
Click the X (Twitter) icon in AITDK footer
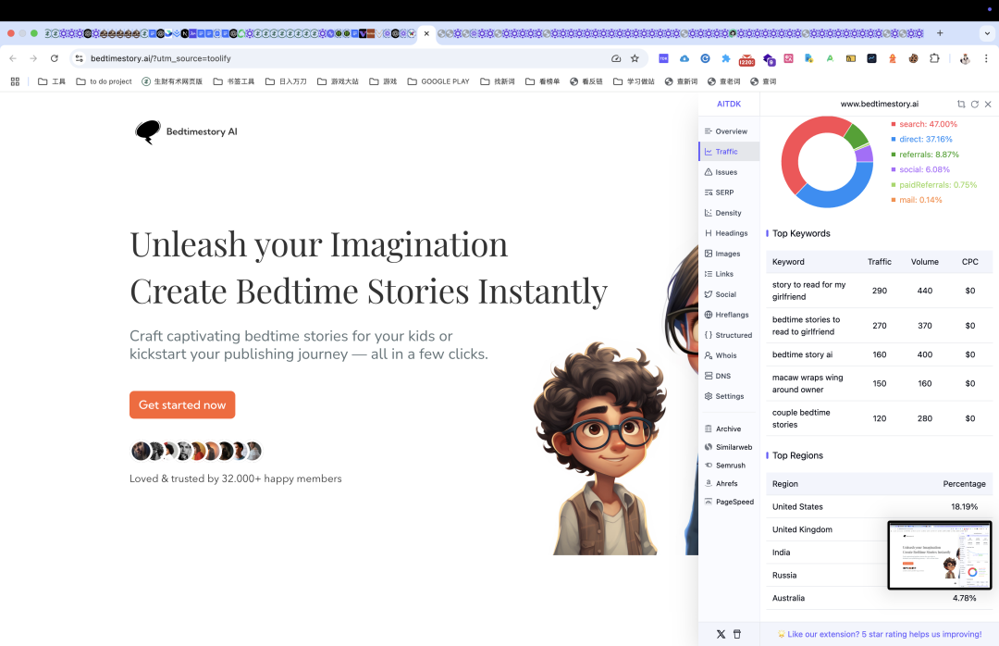pos(721,635)
